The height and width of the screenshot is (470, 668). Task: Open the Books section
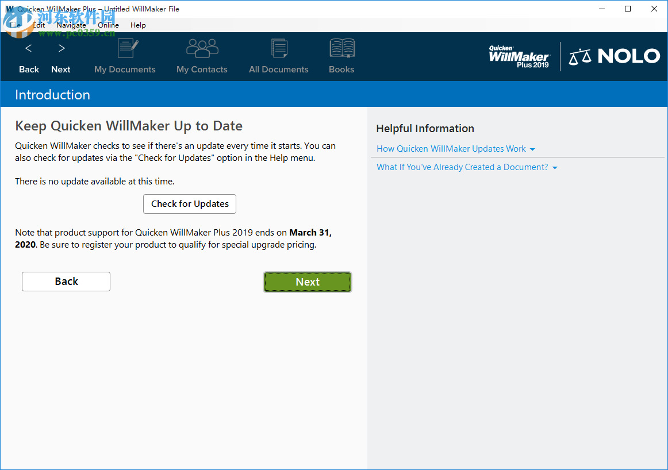[x=341, y=57]
